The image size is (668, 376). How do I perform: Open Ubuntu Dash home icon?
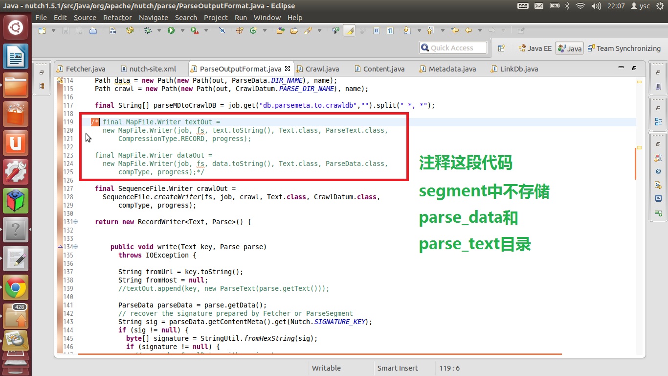(x=16, y=26)
